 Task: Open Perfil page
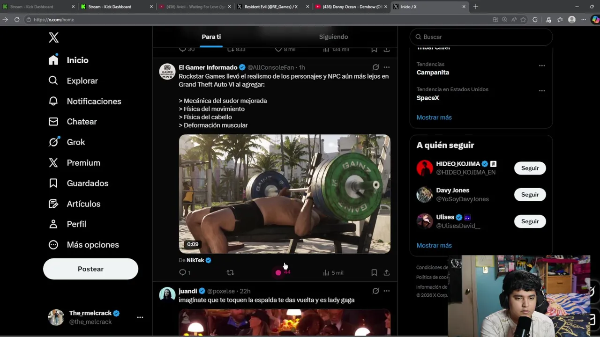[x=67, y=224]
